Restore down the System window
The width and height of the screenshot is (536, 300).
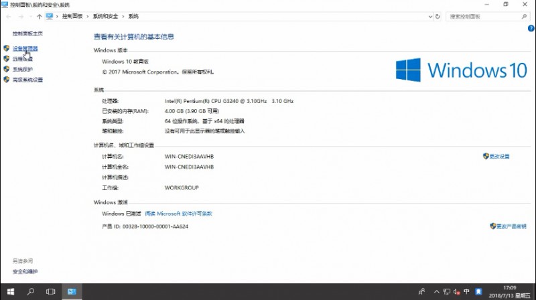tap(506, 5)
